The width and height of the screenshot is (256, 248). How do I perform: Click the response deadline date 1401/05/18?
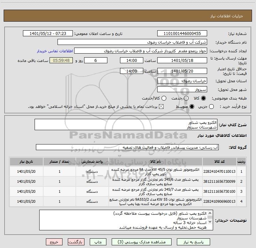pos(182,60)
